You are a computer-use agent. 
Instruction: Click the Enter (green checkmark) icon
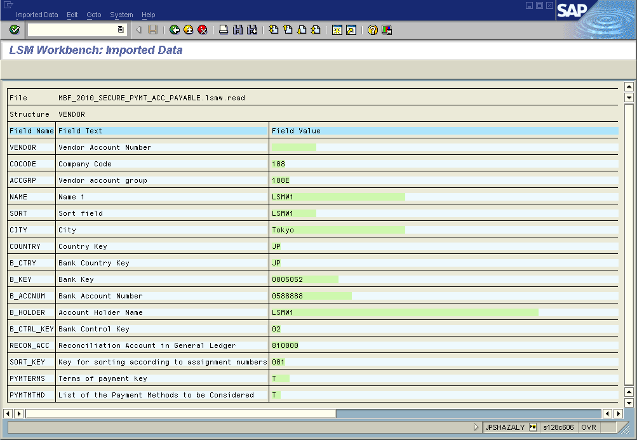click(x=13, y=29)
